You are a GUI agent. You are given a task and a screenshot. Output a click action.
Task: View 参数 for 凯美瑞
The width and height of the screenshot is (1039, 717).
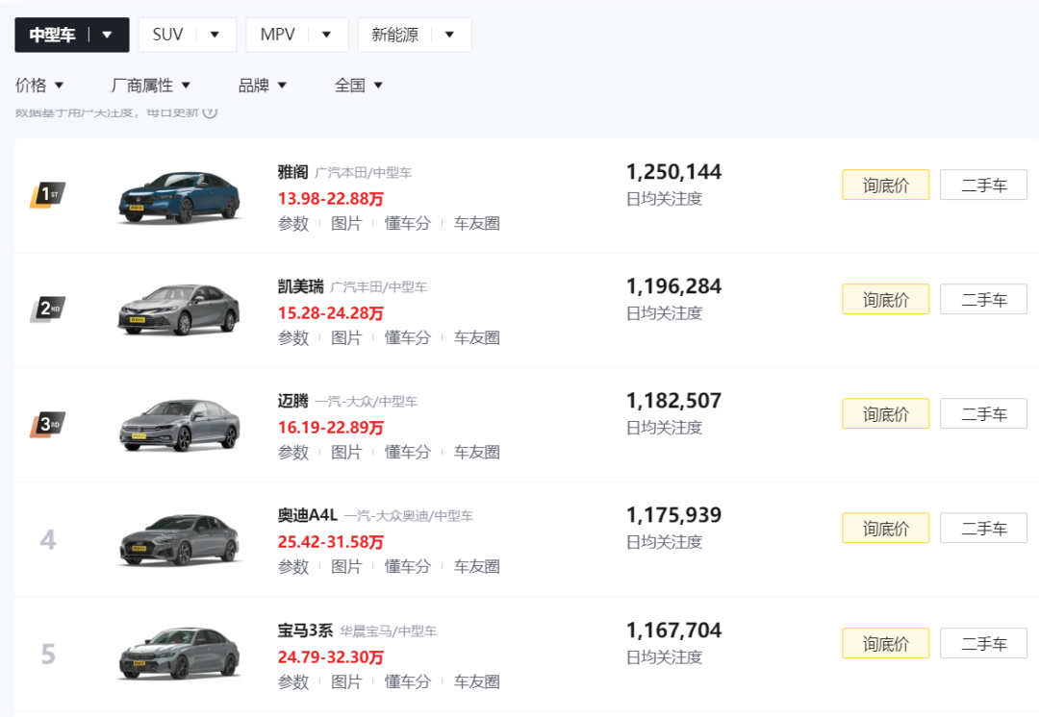[x=293, y=338]
